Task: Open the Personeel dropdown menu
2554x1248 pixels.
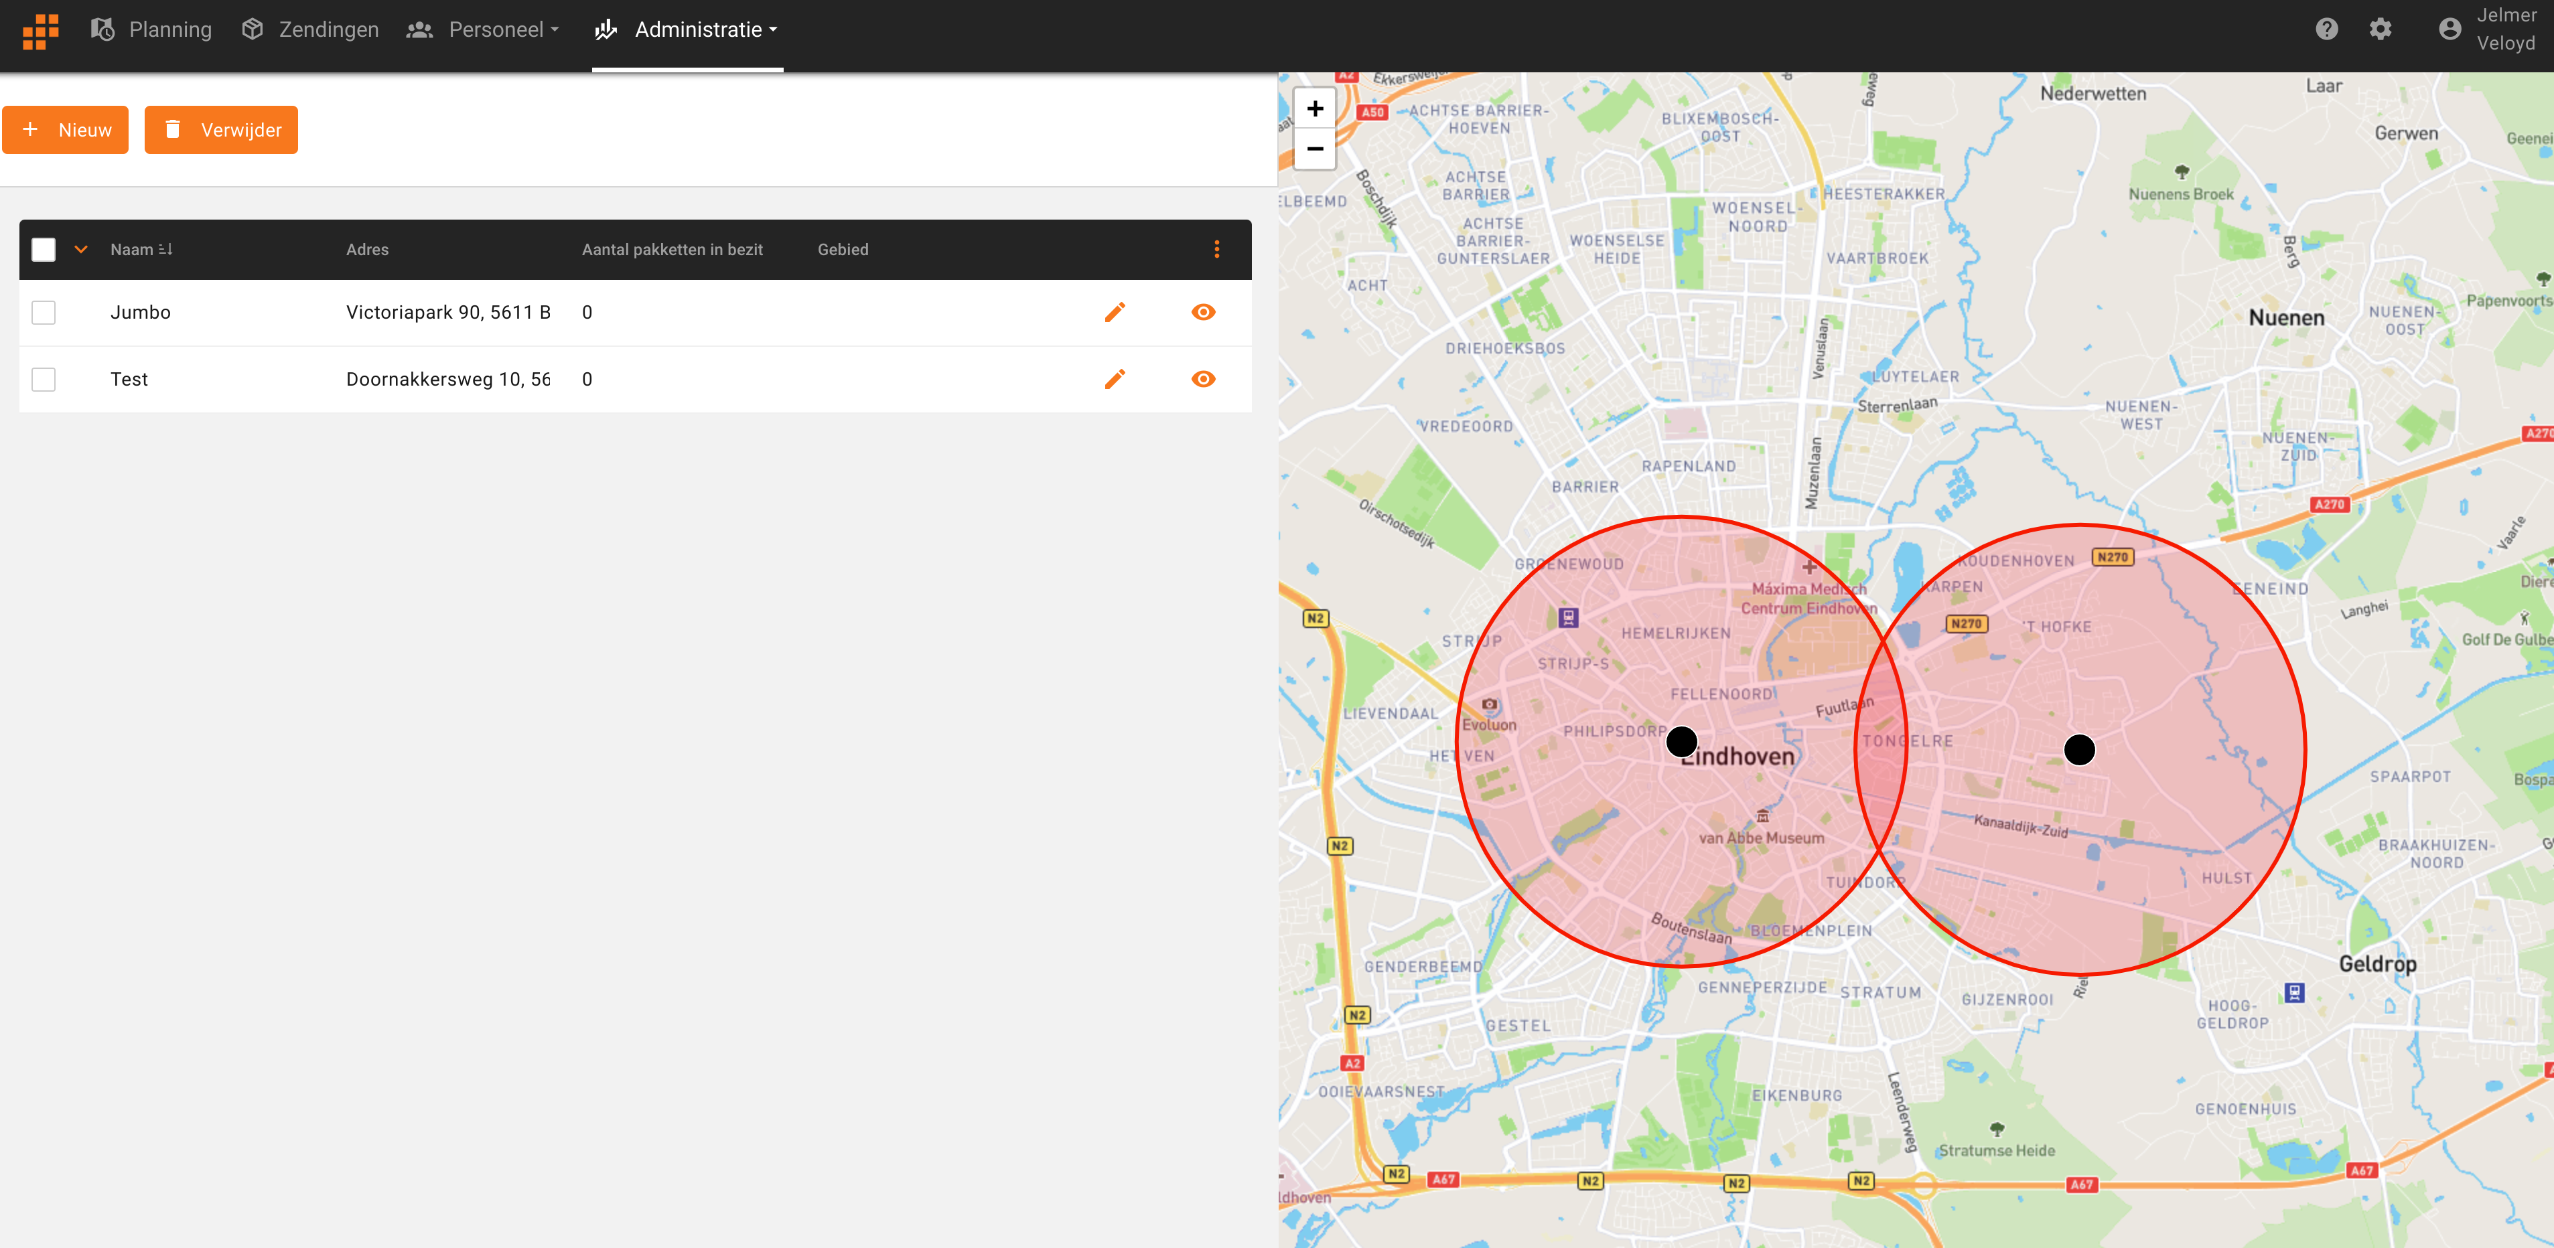Action: (484, 29)
